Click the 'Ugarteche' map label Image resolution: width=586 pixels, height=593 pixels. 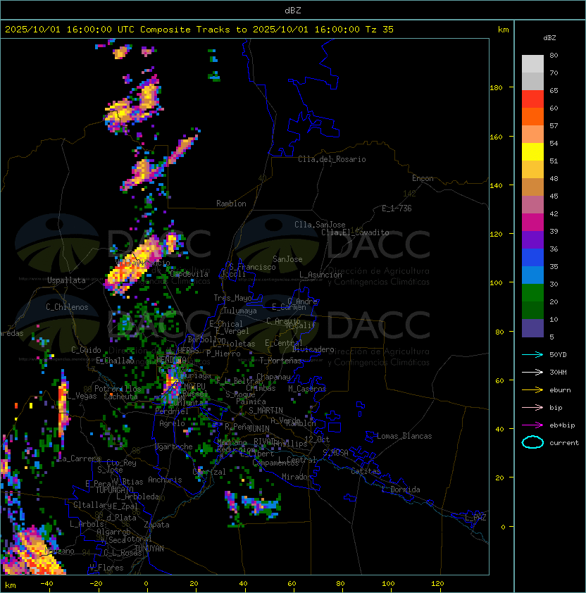click(x=174, y=447)
